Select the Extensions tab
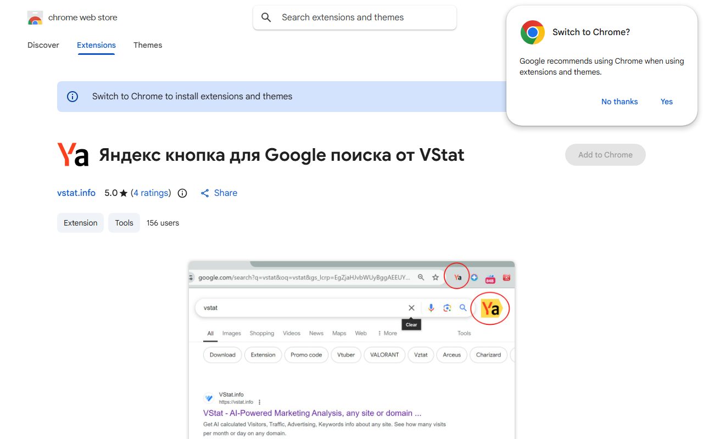703x439 pixels. point(96,45)
